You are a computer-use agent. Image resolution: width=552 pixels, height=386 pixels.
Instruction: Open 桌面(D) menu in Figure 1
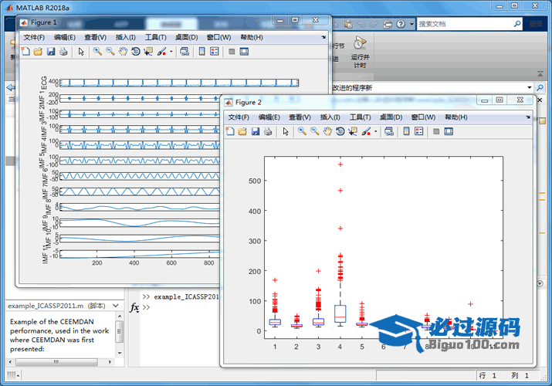[x=187, y=37]
